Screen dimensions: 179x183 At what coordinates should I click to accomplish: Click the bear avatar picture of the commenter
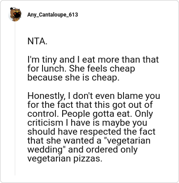[x=15, y=14]
